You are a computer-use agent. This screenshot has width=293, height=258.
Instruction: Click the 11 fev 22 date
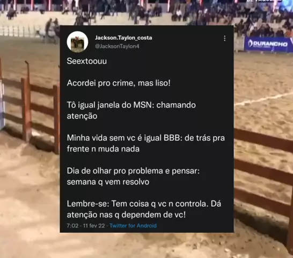[94, 226]
